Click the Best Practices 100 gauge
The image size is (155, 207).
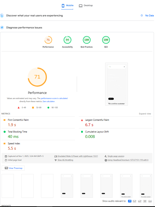point(86,40)
